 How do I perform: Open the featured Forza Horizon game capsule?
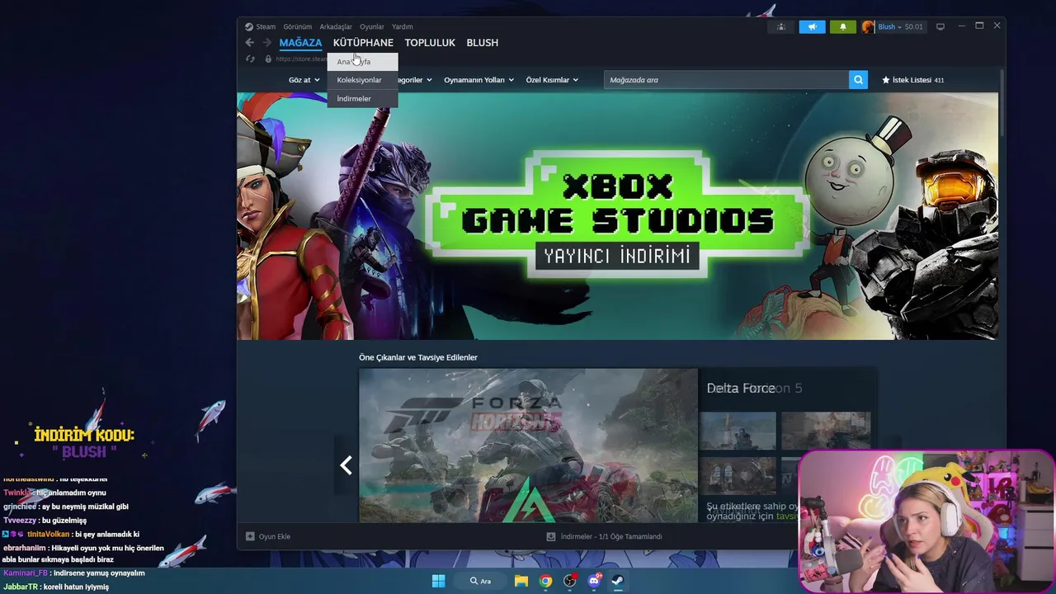(528, 445)
